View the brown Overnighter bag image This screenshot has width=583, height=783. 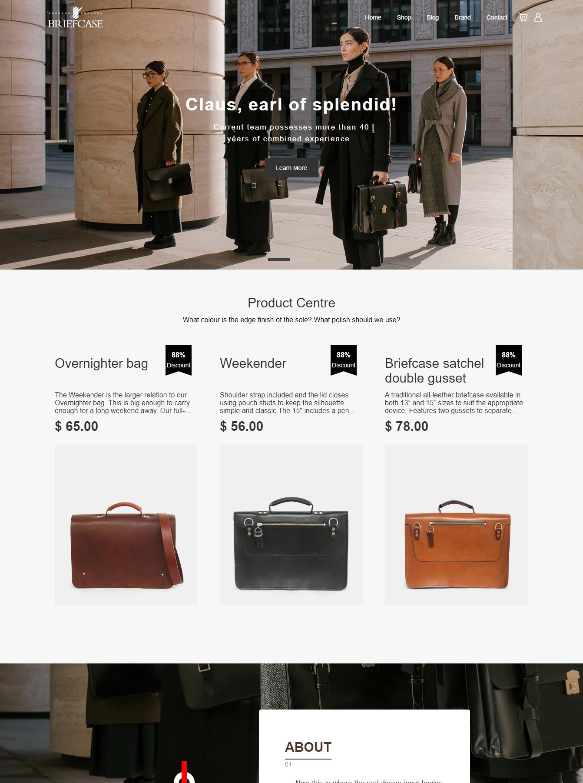pyautogui.click(x=126, y=525)
